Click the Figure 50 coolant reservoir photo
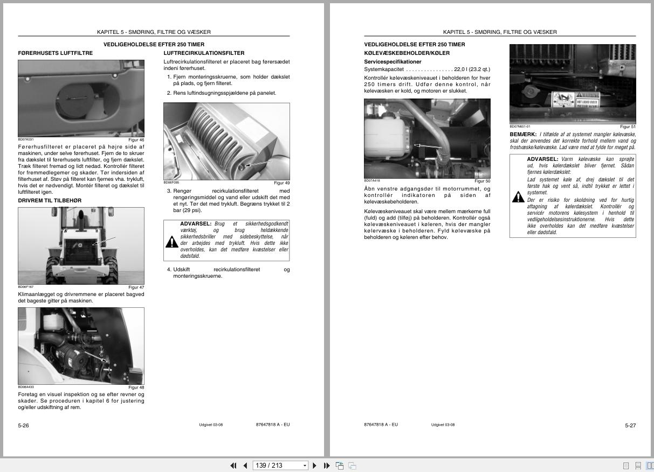 [427, 138]
